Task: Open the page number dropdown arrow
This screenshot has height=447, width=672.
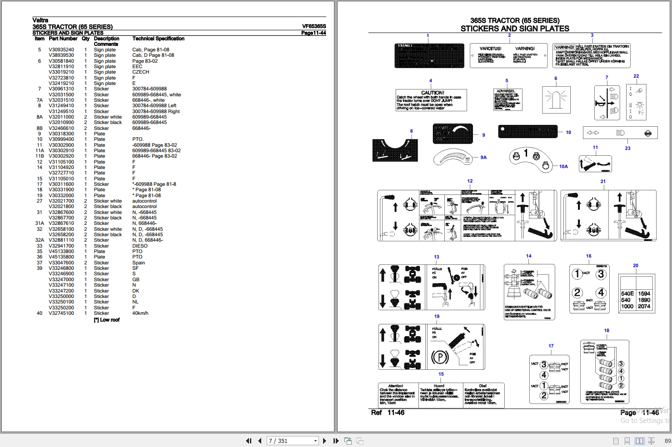Action: 315,441
